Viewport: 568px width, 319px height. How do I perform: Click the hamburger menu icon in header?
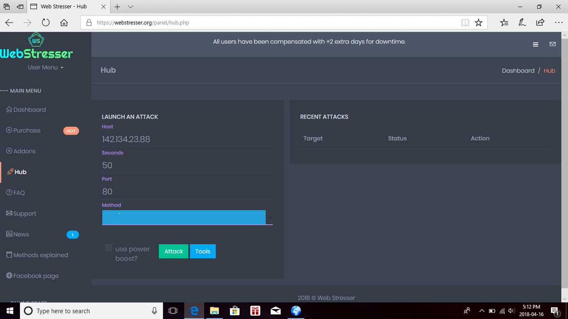[x=536, y=44]
